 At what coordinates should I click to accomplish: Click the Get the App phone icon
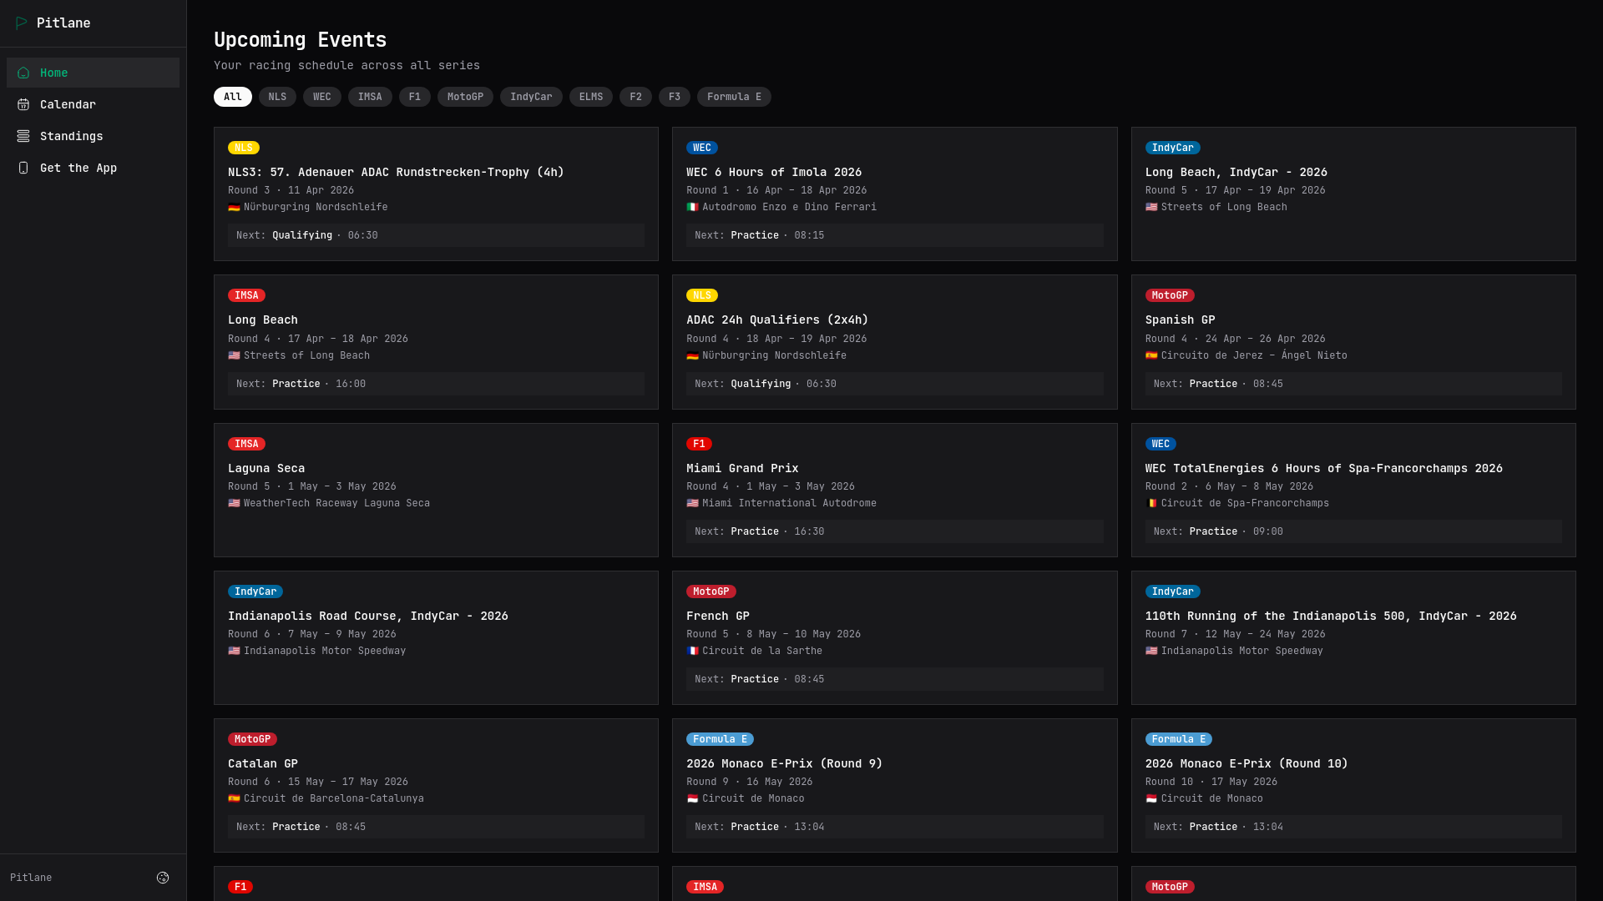(23, 168)
